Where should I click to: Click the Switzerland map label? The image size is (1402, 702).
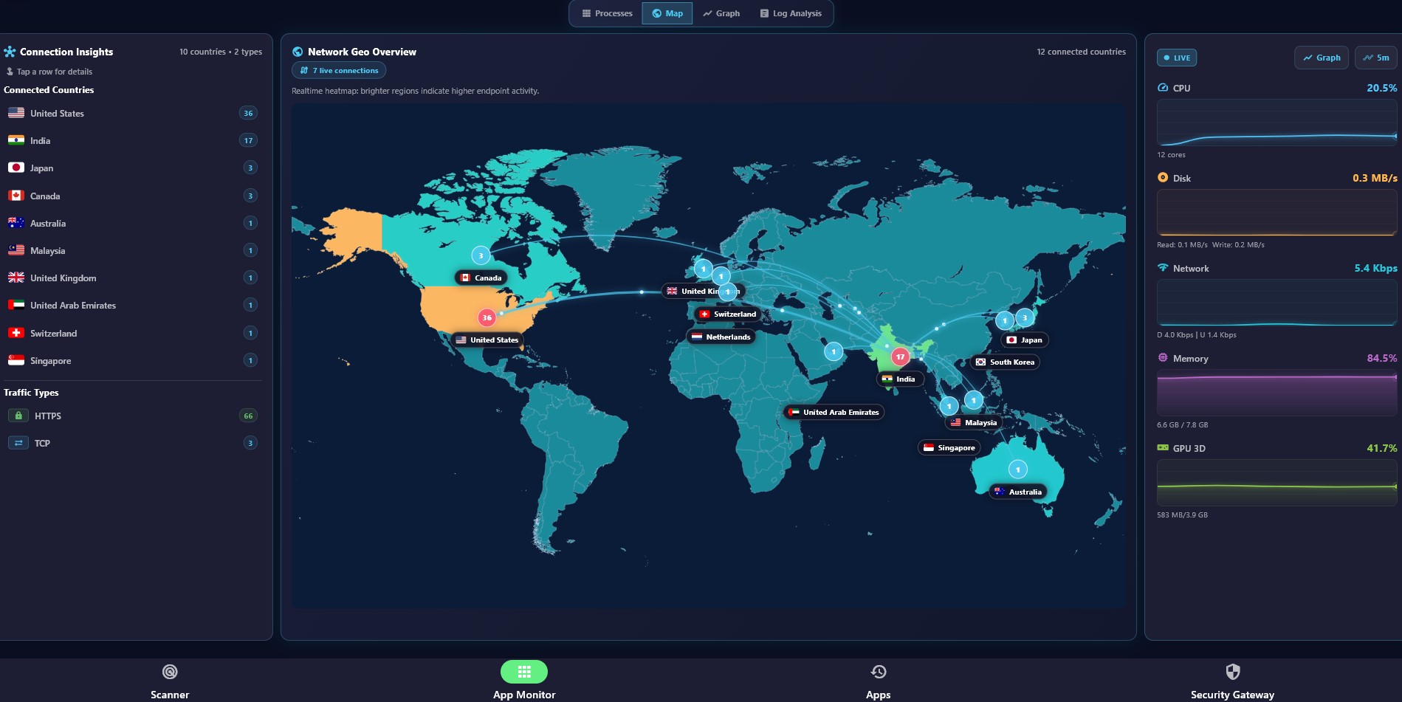728,314
